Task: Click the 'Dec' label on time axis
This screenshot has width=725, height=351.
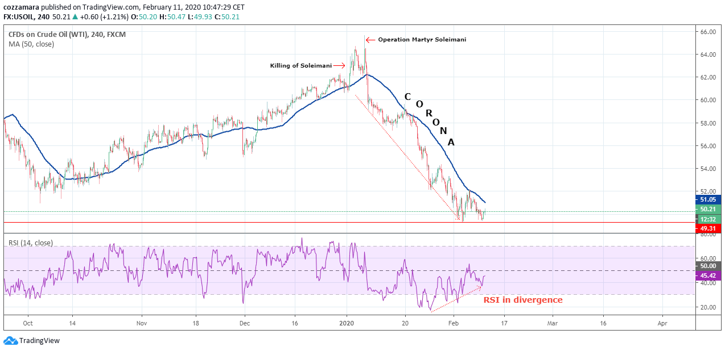Action: [x=244, y=322]
